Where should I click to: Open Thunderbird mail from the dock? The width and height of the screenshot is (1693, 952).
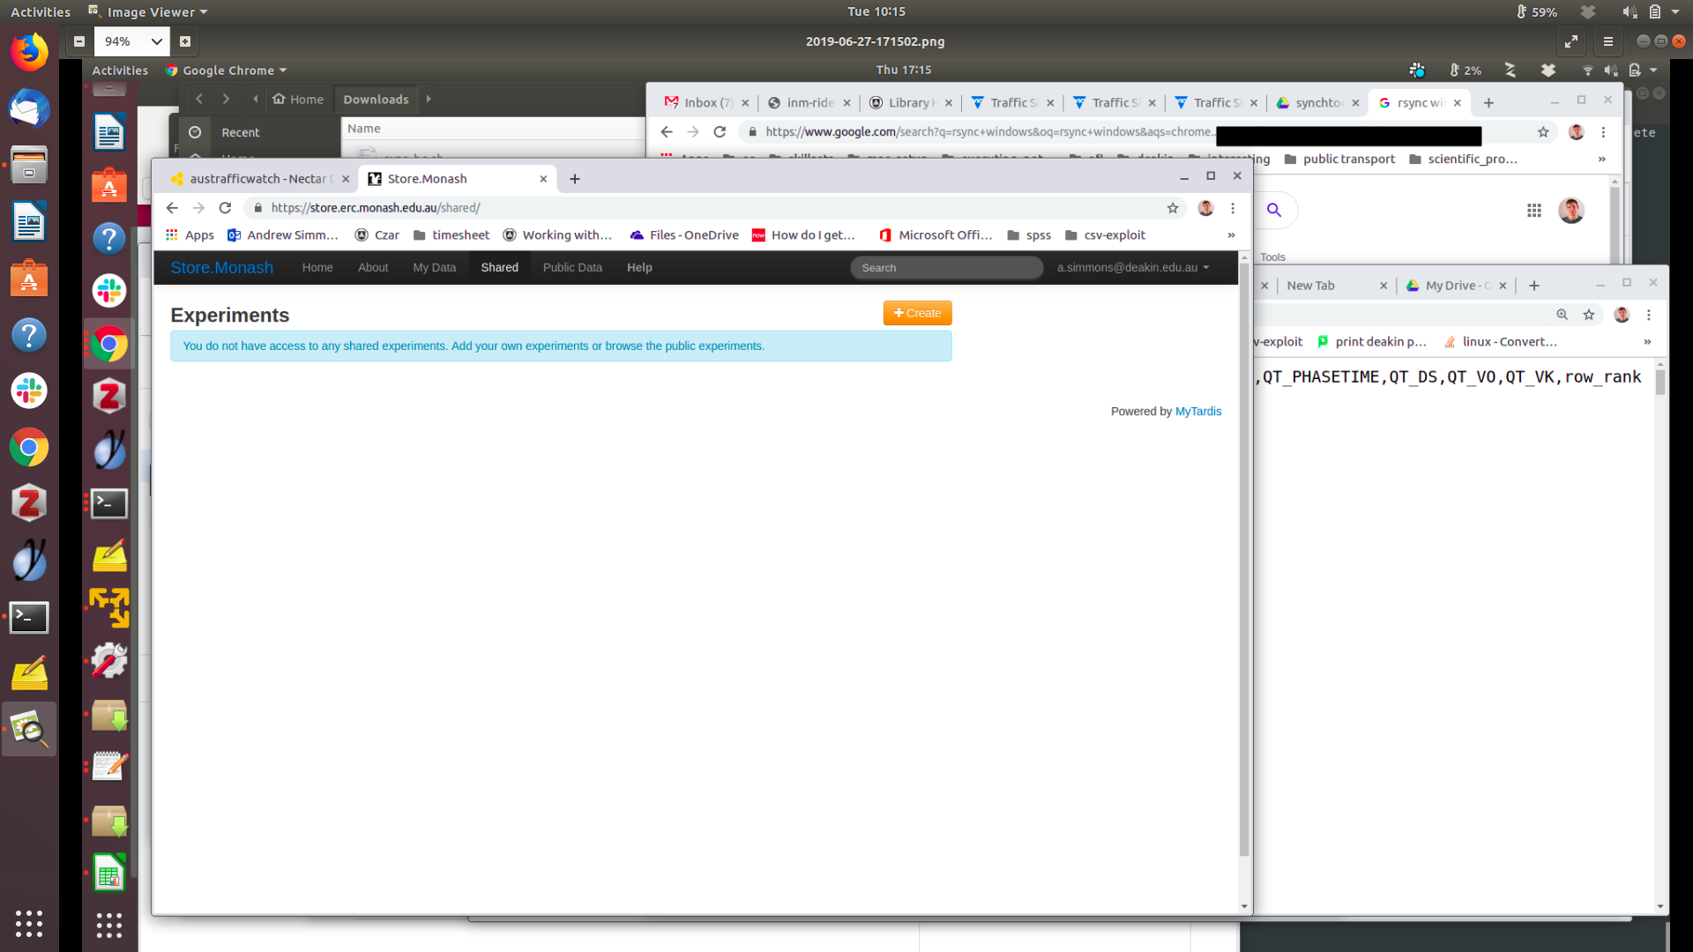[29, 109]
